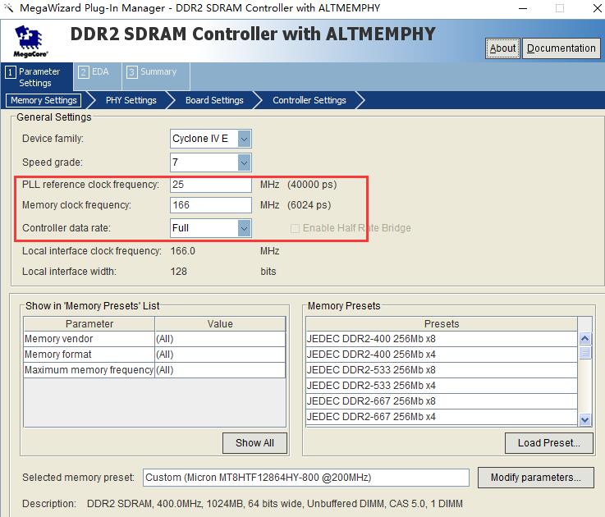Select the Memory Settings sub-tab
Screen dimensions: 605x517
click(44, 100)
